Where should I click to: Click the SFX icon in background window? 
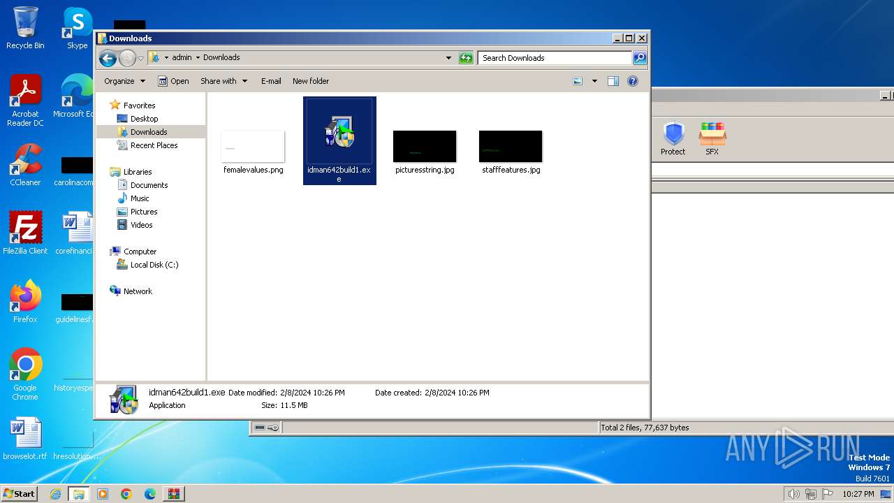pyautogui.click(x=712, y=138)
